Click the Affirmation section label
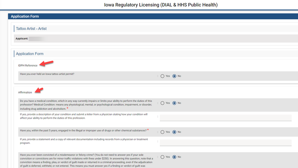Viewport: 298px width, 168px height. (x=25, y=93)
